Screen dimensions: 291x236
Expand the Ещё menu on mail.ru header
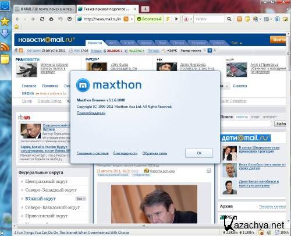tap(236, 43)
